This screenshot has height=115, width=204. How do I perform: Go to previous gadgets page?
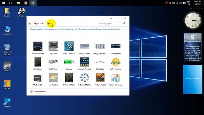tap(30, 23)
